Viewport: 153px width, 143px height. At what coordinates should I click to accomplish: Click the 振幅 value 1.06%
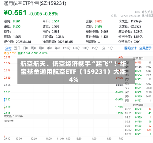pyautogui.click(x=17, y=37)
